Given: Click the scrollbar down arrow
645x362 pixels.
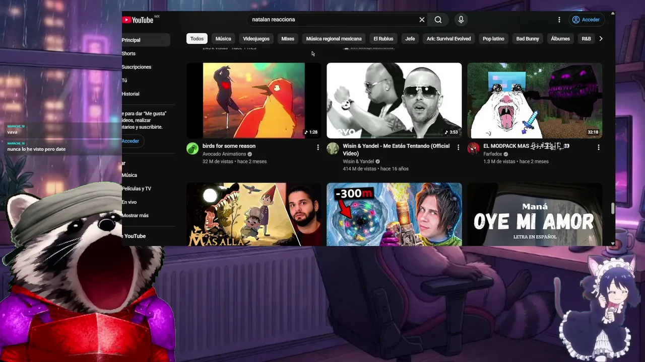Looking at the screenshot, I should click(x=613, y=243).
